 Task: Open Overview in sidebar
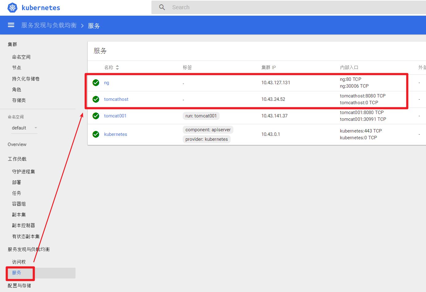[17, 144]
